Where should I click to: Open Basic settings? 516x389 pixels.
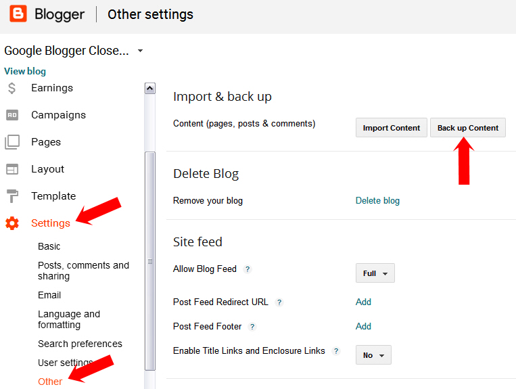pos(49,246)
